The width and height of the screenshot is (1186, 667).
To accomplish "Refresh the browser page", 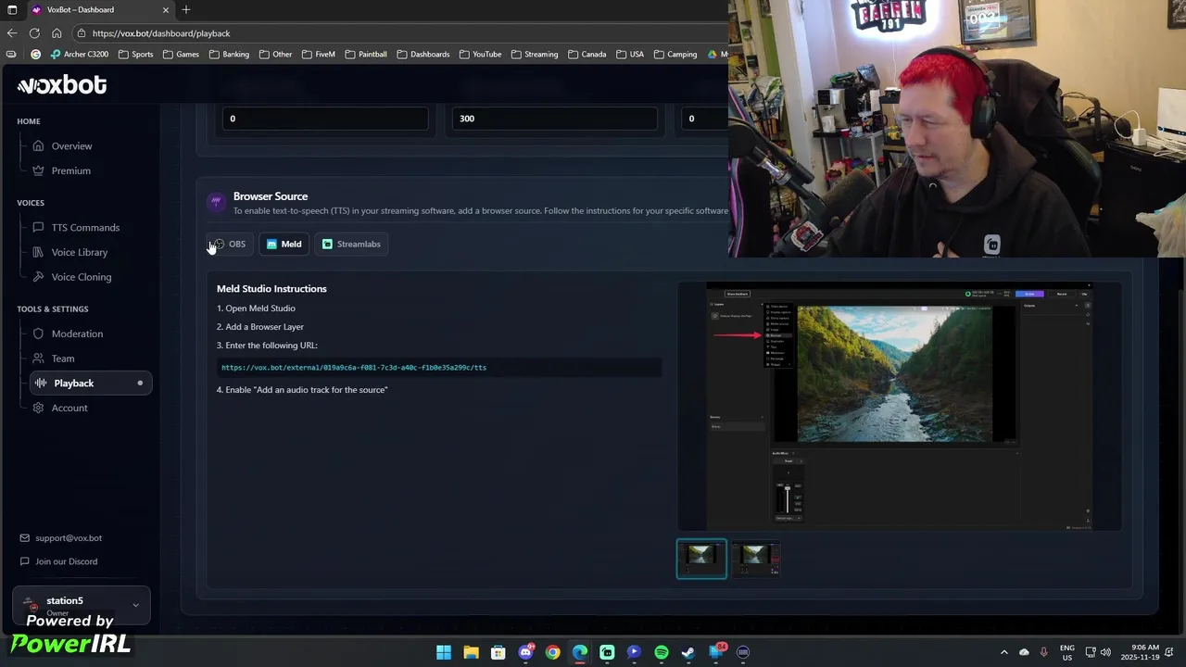I will tap(34, 33).
